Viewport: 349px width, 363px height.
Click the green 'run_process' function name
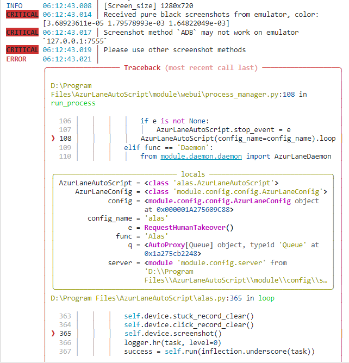73,103
